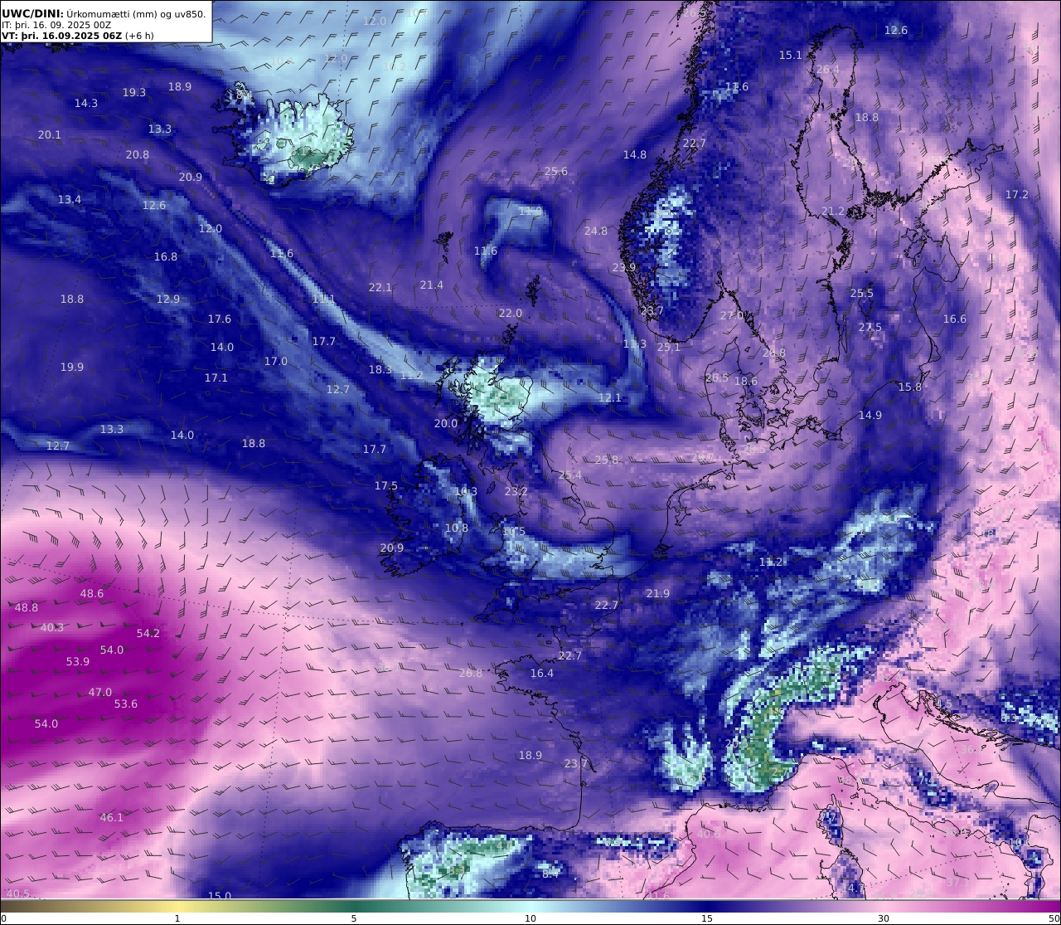Click the 16.6 value label
Viewport: 1061px width, 925px height.
point(955,319)
